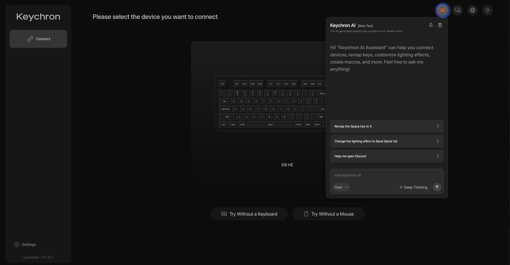Click 'Try Without a Keyboard' button
The width and height of the screenshot is (510, 265).
click(x=249, y=214)
